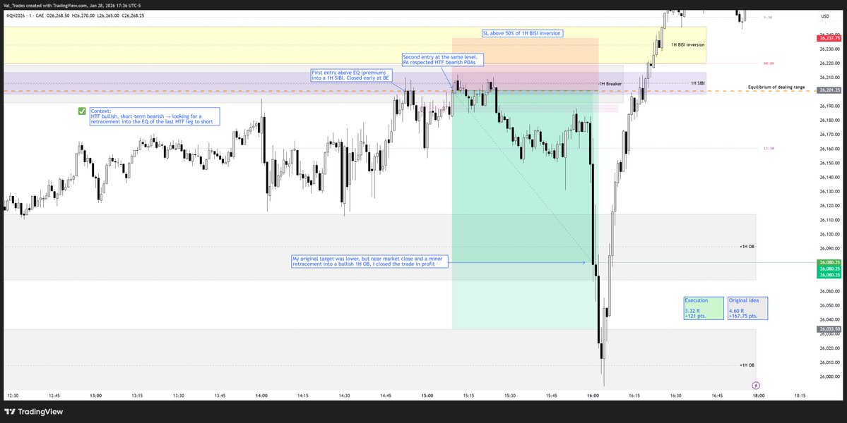
Task: Click the 26,100.00 price axis label
Action: click(x=829, y=234)
